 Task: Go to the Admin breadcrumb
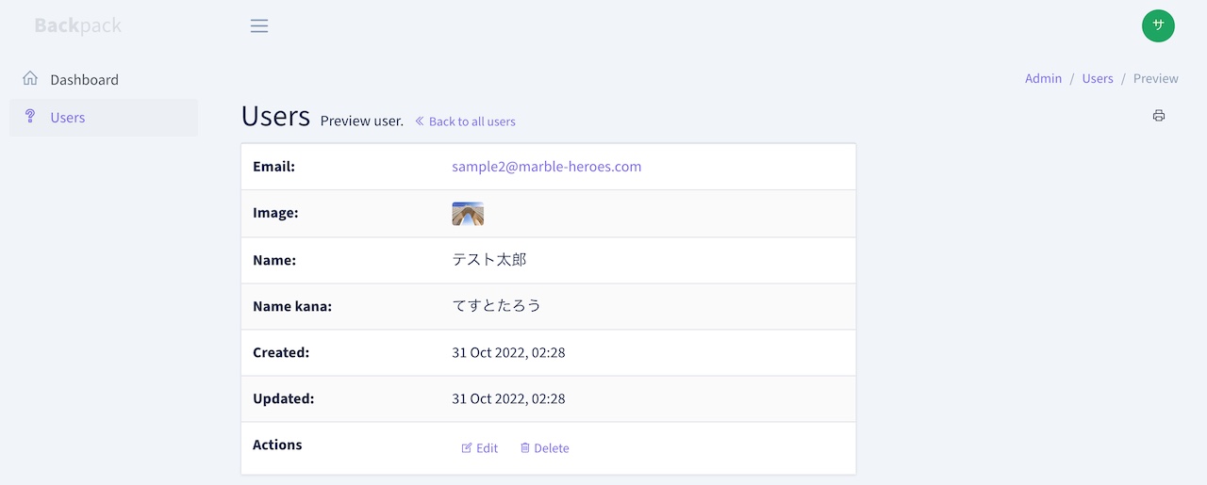[1043, 79]
